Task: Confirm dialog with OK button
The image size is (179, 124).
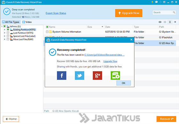Action: [123, 83]
